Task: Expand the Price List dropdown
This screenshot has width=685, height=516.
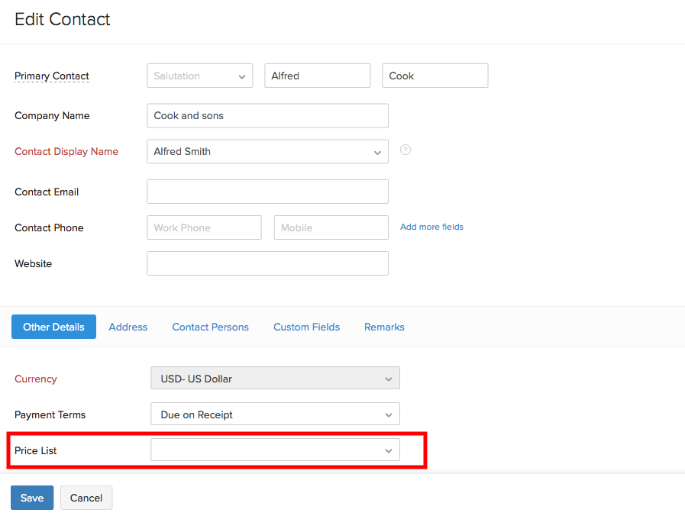Action: [x=275, y=450]
